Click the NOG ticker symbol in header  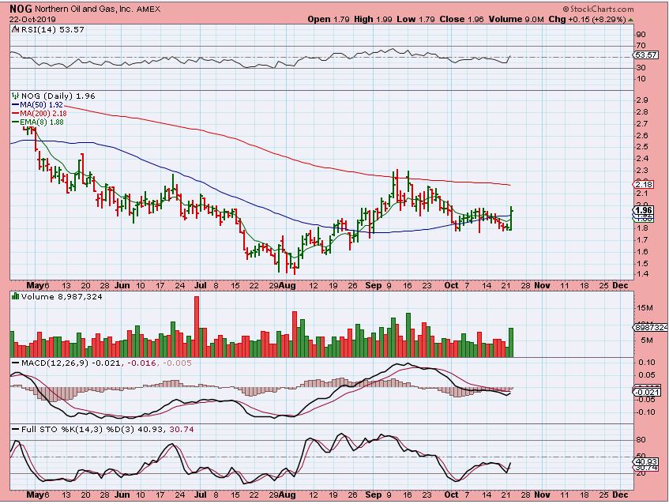point(21,9)
